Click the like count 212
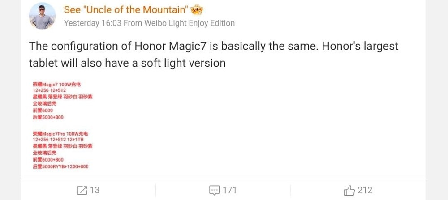448x200 pixels. coord(365,190)
